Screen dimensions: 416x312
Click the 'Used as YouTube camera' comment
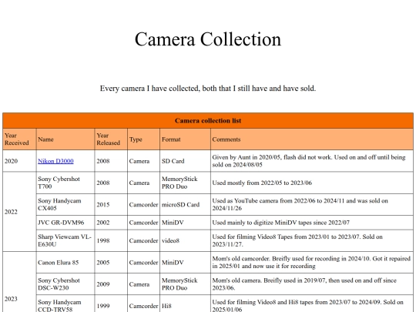(x=312, y=205)
